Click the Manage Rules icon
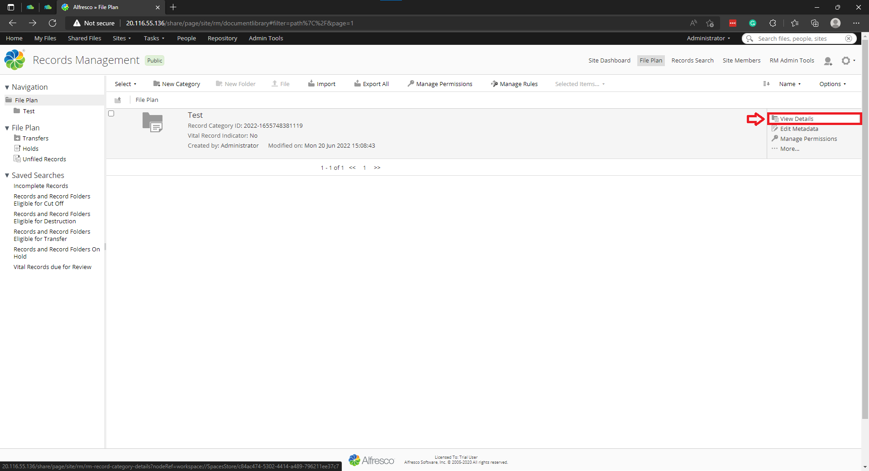Screen dimensions: 869x471 point(494,84)
